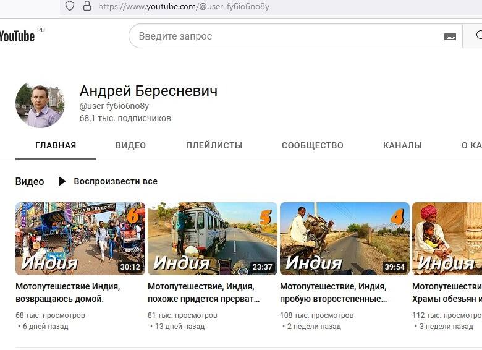This screenshot has height=350, width=482.
Task: Click the 39:54 duration badge
Action: coord(394,267)
